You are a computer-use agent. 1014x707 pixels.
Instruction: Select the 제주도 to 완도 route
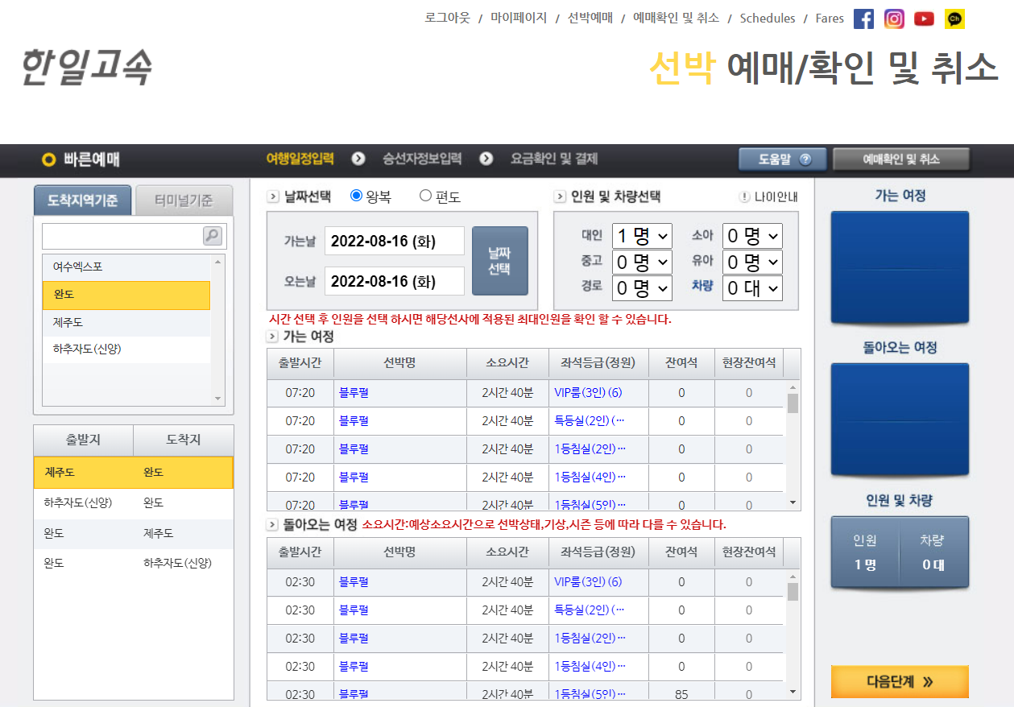click(134, 472)
